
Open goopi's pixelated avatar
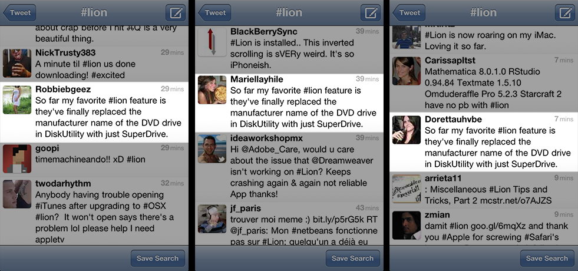click(x=17, y=159)
